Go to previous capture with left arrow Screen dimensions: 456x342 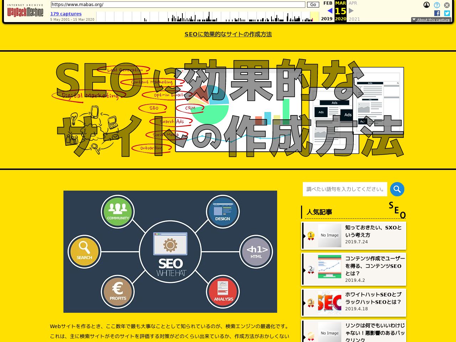(x=330, y=11)
